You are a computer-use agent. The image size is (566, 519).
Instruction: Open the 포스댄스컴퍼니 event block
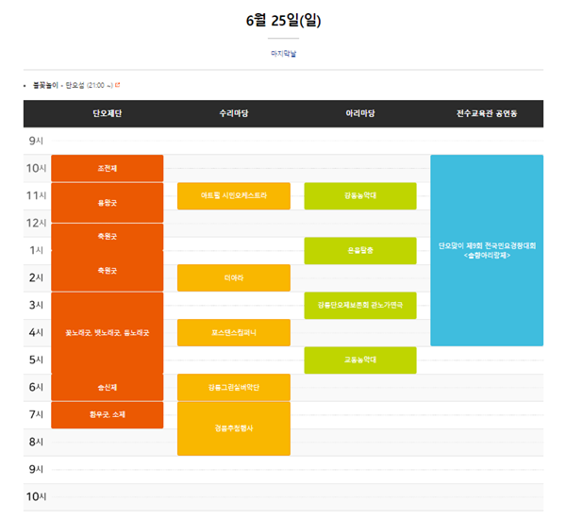[234, 333]
